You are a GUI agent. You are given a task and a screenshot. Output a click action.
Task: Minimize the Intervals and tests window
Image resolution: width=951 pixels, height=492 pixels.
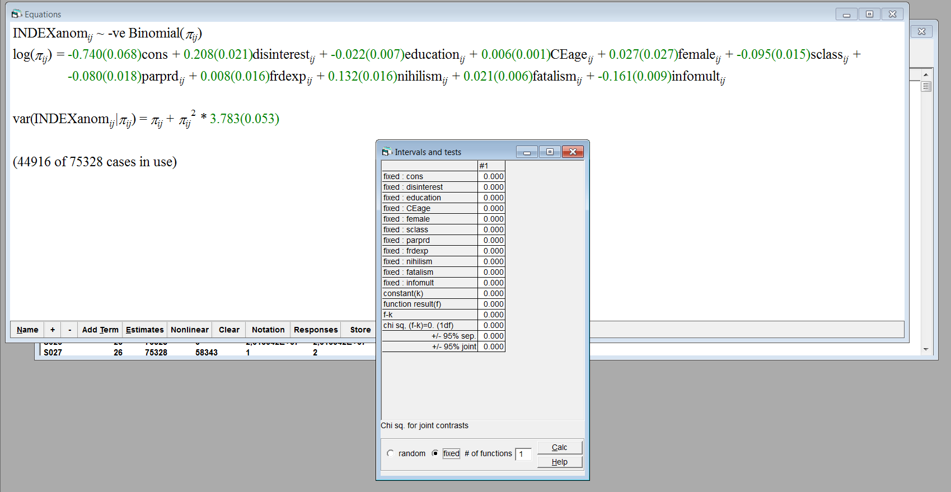527,152
